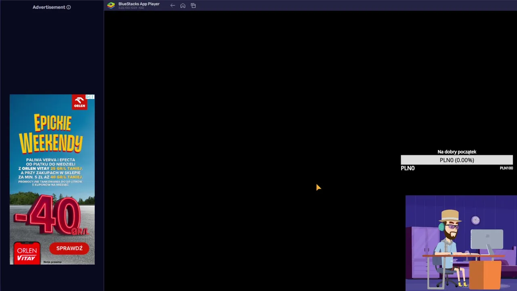
Task: Click the BlueStacks logo icon
Action: [x=111, y=5]
